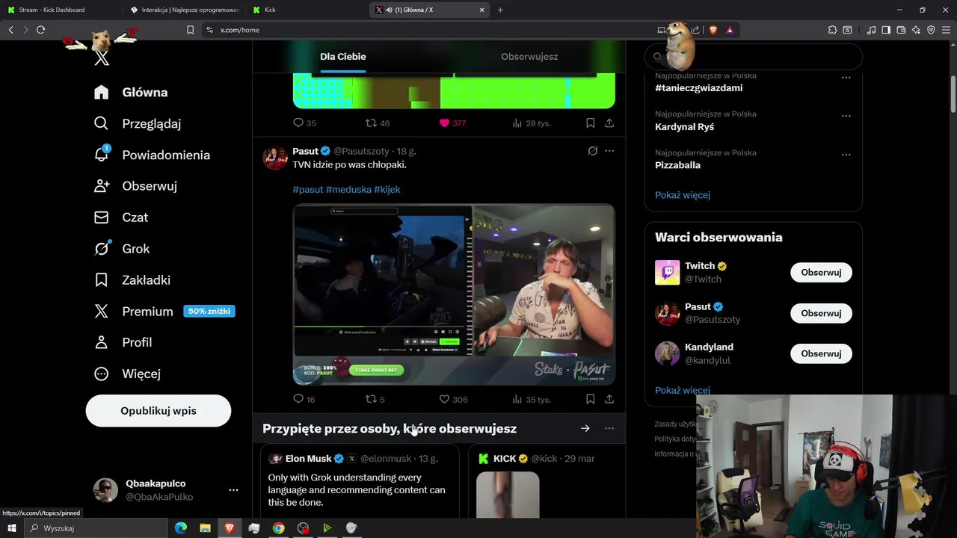Open the Pizzaballa trend
This screenshot has height=538, width=957.
pos(677,165)
